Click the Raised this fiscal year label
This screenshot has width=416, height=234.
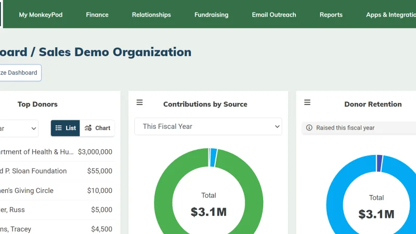(x=345, y=128)
